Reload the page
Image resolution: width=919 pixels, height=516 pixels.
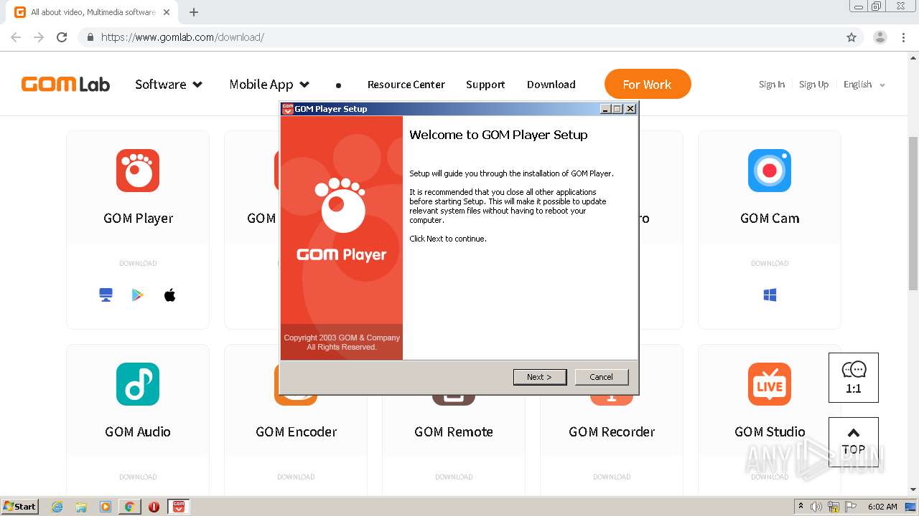(62, 37)
